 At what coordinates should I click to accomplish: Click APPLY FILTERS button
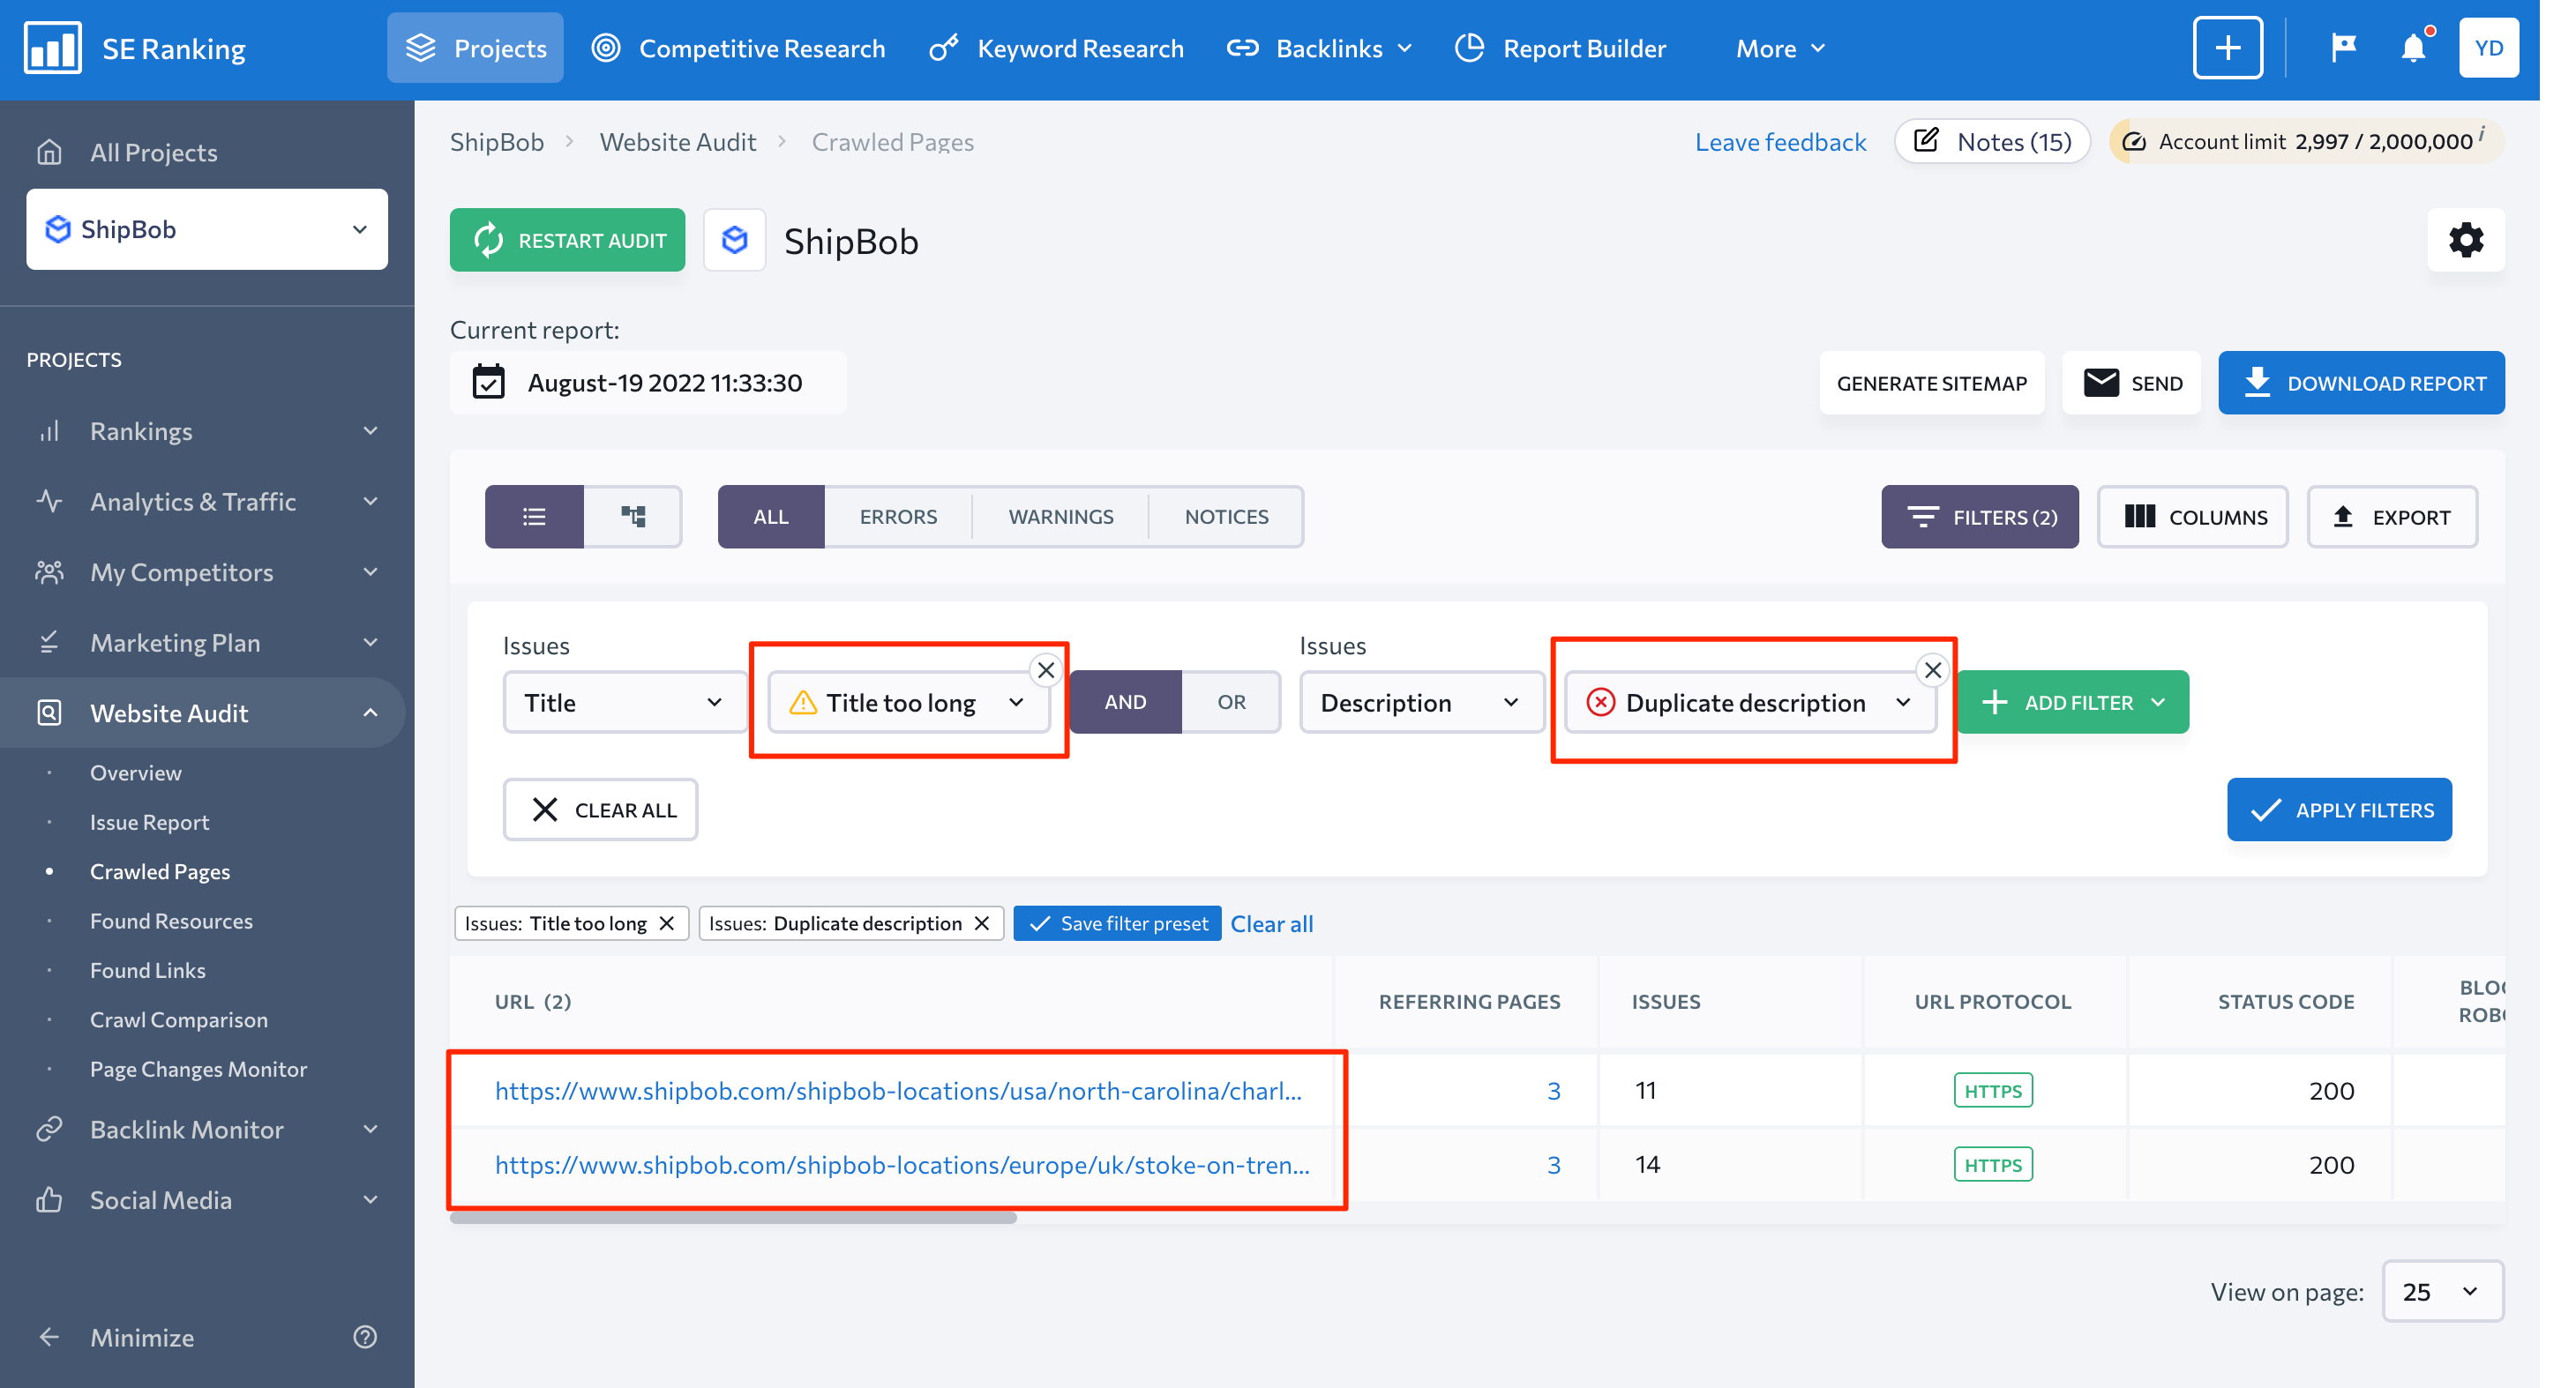pos(2339,810)
